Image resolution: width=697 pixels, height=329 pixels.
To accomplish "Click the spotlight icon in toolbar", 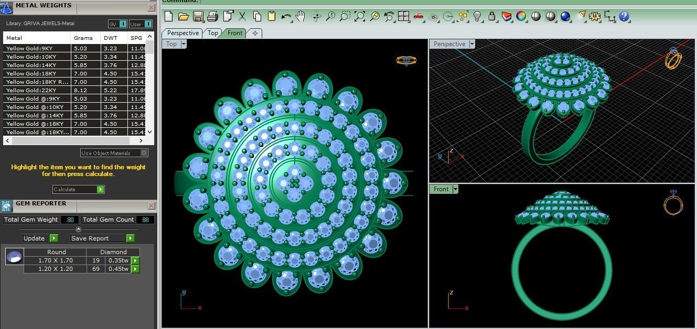I will click(x=581, y=16).
